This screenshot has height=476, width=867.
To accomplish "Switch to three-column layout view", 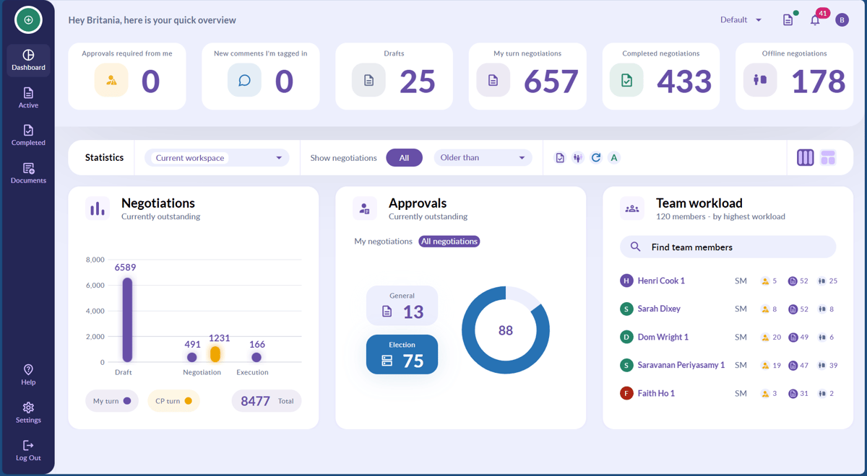I will click(x=805, y=158).
